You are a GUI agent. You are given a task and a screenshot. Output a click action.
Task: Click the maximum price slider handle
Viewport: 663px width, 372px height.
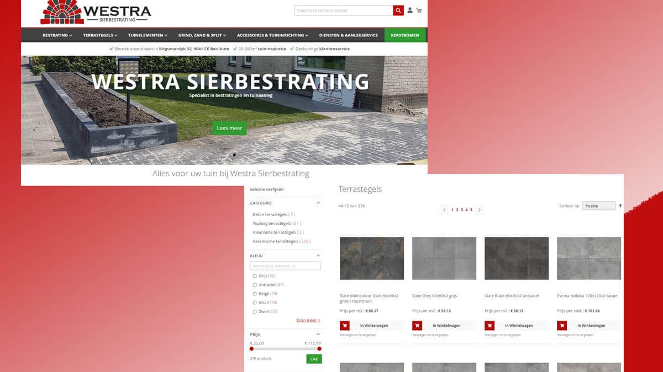pos(319,349)
